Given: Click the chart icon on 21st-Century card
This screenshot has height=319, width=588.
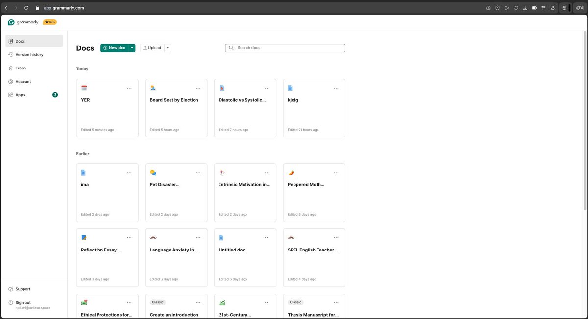Looking at the screenshot, I should (x=222, y=303).
